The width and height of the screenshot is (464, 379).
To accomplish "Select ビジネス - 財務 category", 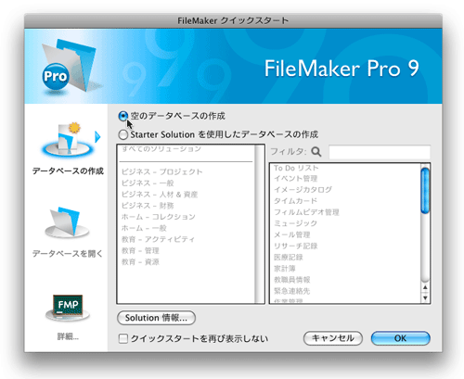I will [x=148, y=206].
